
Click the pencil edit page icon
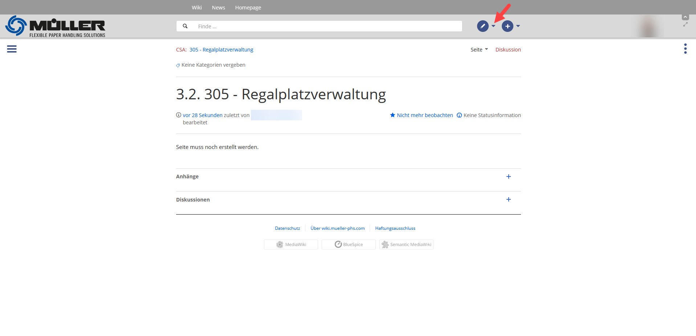(483, 26)
